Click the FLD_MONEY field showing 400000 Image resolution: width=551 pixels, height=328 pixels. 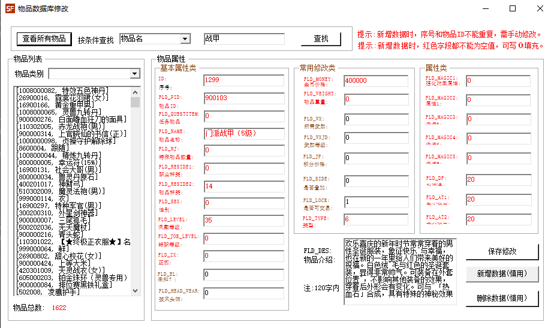[x=376, y=80]
